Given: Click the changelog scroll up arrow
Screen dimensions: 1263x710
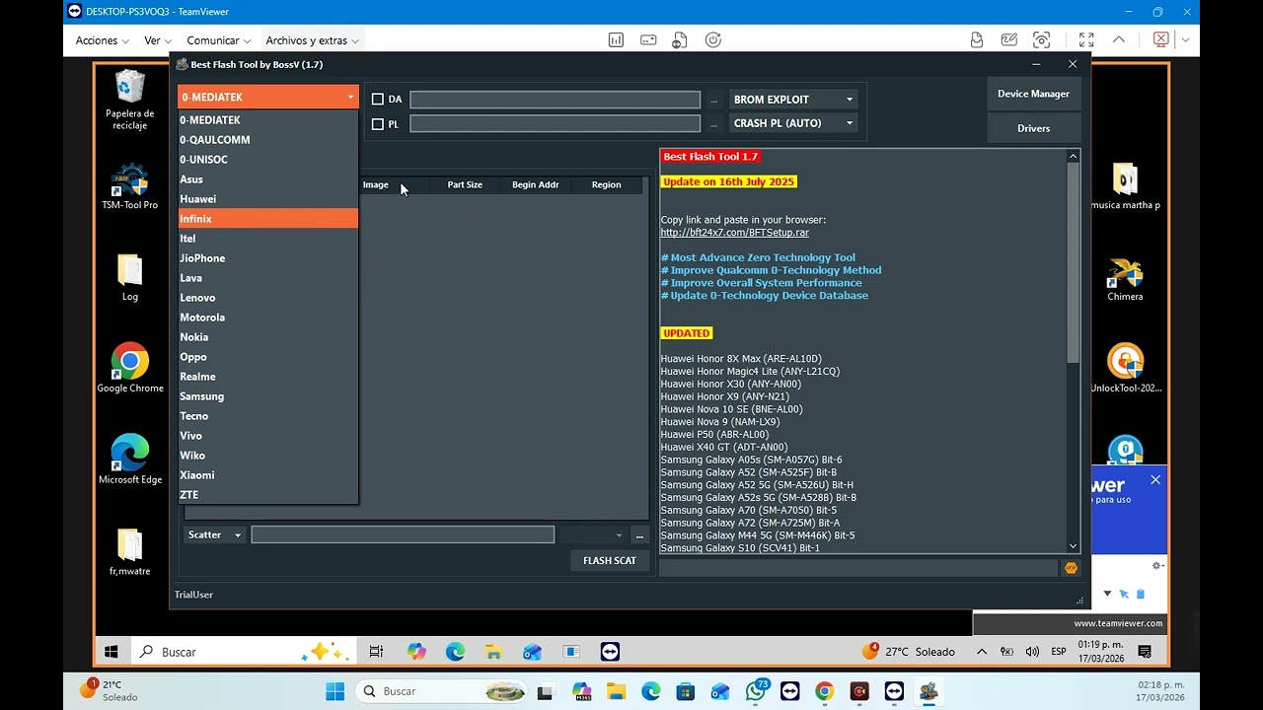Looking at the screenshot, I should 1073,156.
